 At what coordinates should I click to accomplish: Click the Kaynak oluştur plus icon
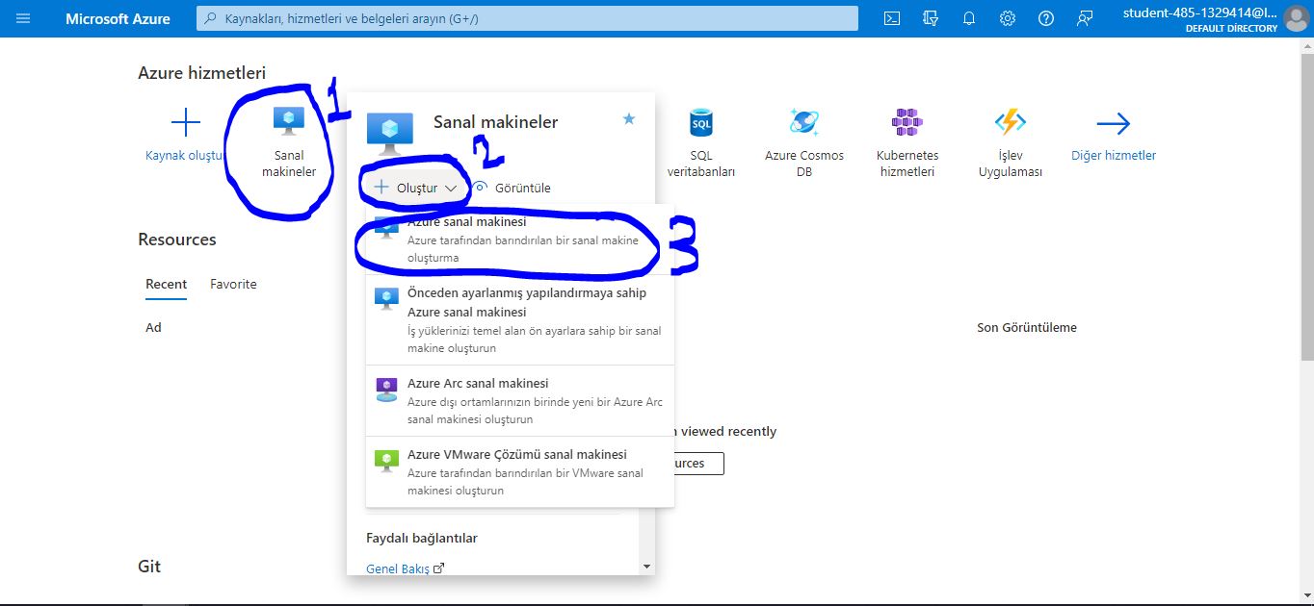185,123
